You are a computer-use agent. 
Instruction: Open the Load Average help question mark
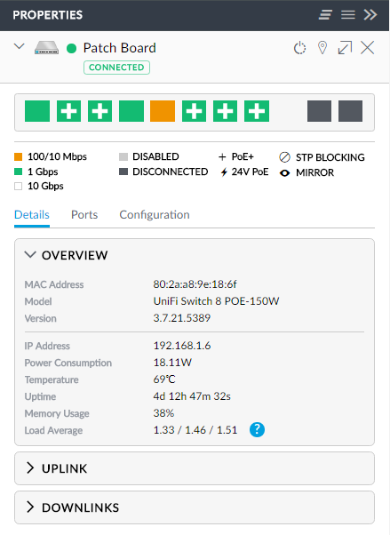257,429
